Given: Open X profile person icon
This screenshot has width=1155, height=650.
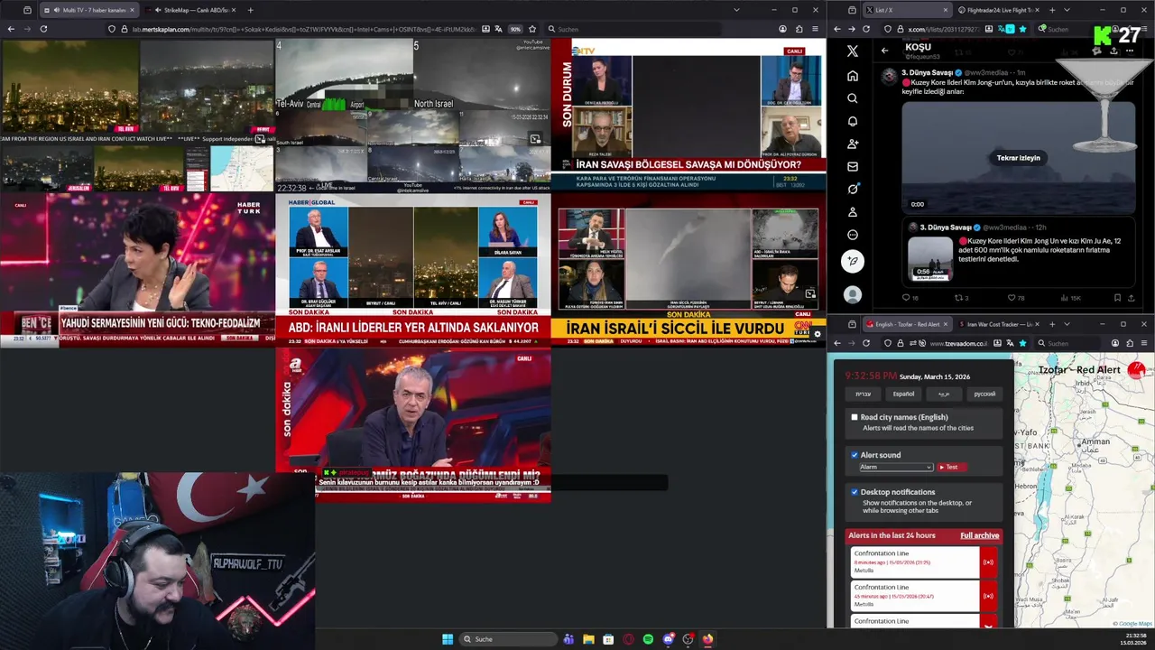Looking at the screenshot, I should point(853,212).
